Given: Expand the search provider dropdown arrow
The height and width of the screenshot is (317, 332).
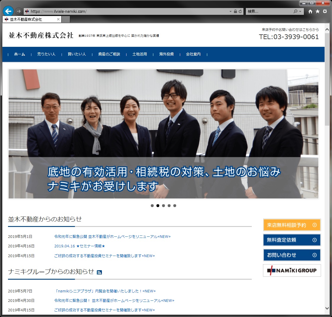Looking at the screenshot, I should click(300, 12).
